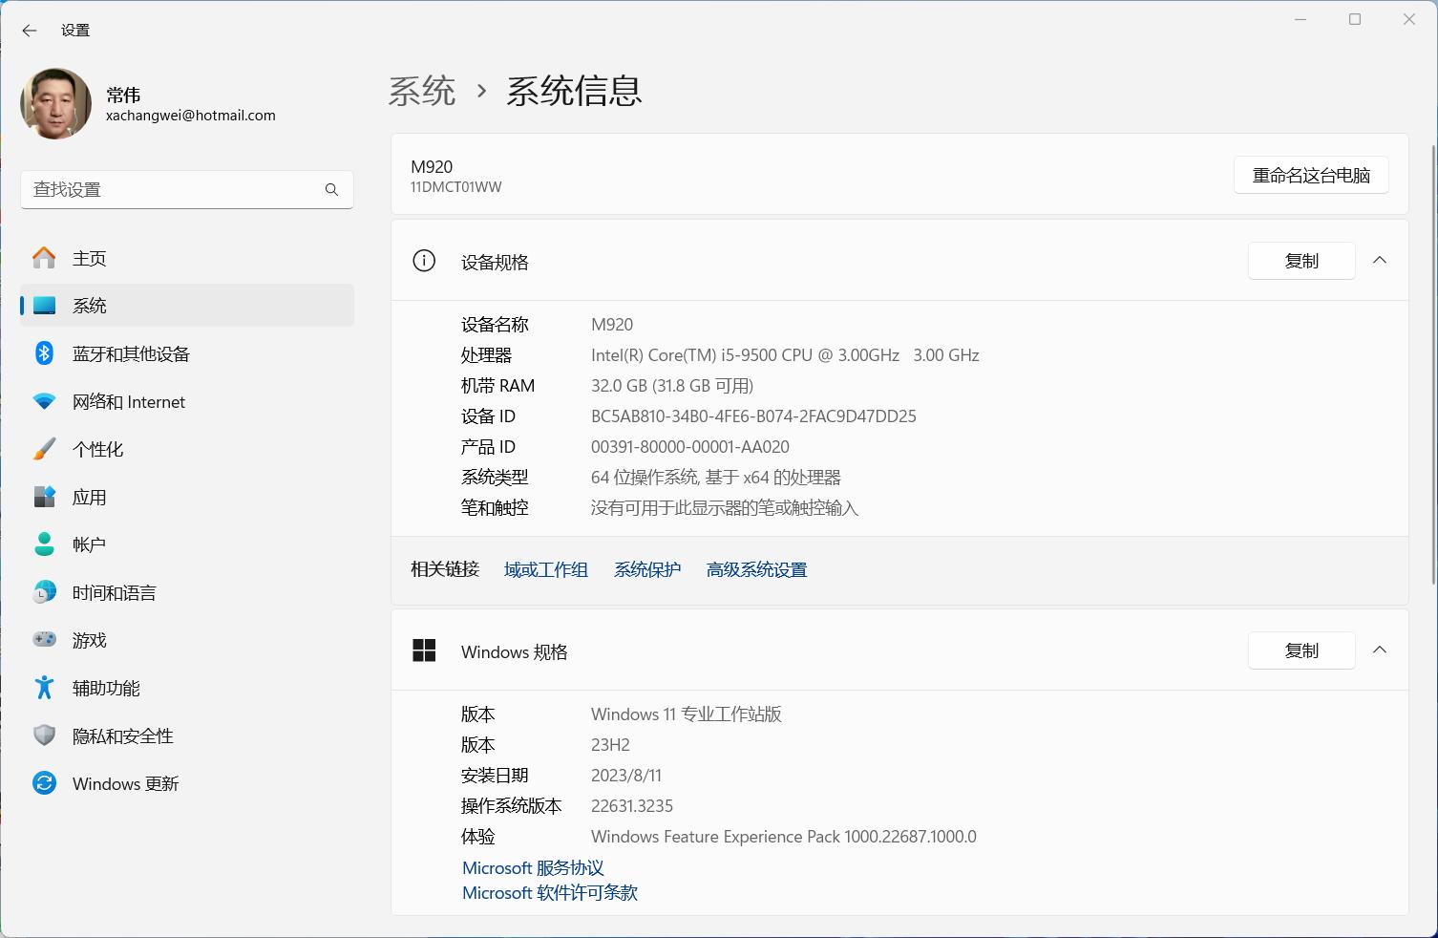Click the Windows logo beside Windows 规格
This screenshot has height=938, width=1438.
point(424,650)
